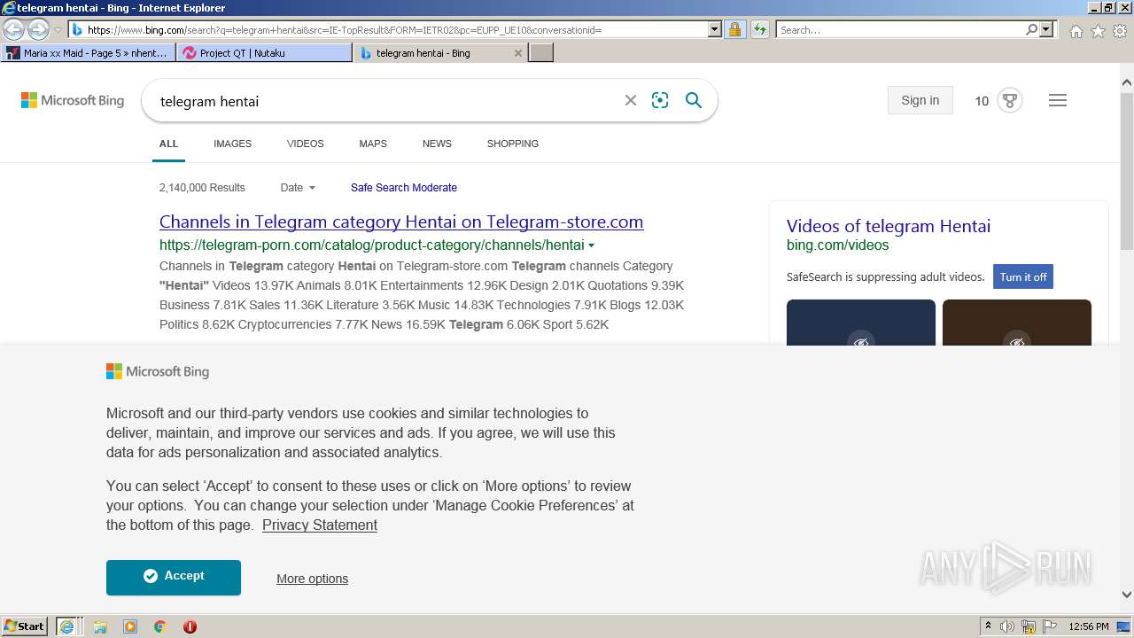The image size is (1134, 638).
Task: Click the IE search magnifier icon
Action: click(1031, 29)
